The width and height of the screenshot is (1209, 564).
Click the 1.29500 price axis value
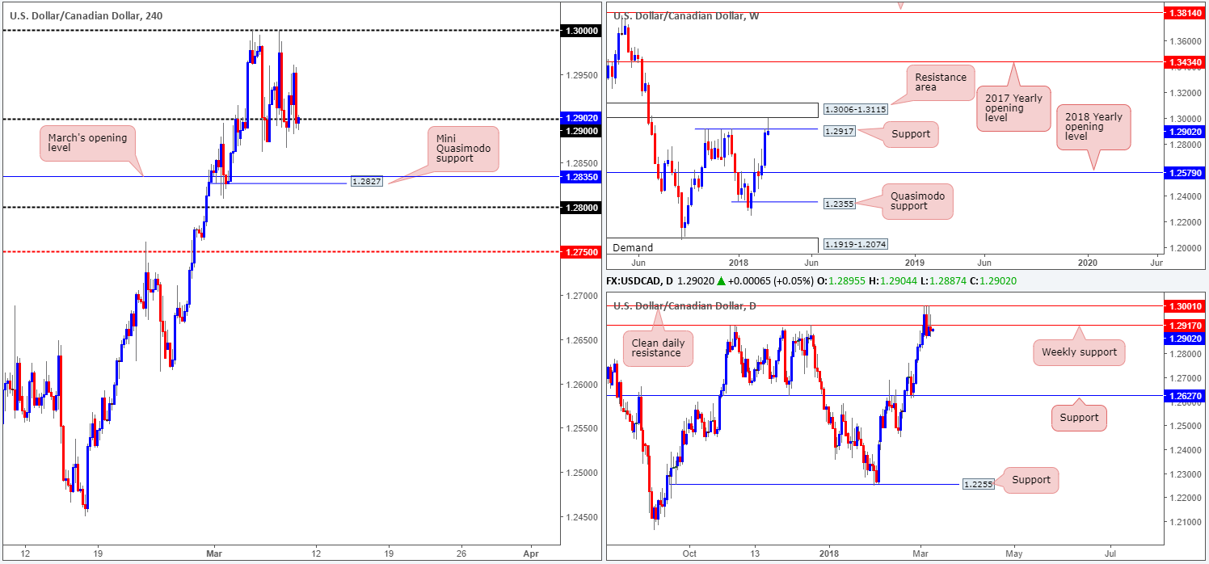point(582,74)
